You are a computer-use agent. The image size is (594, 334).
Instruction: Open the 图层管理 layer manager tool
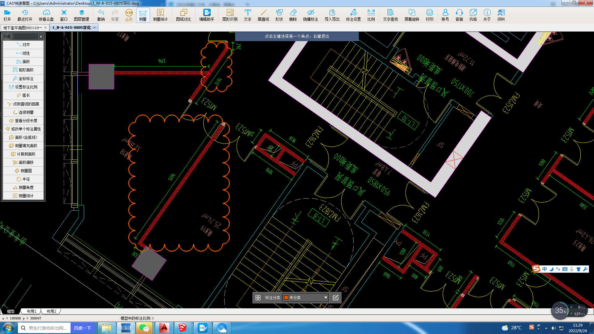click(81, 15)
